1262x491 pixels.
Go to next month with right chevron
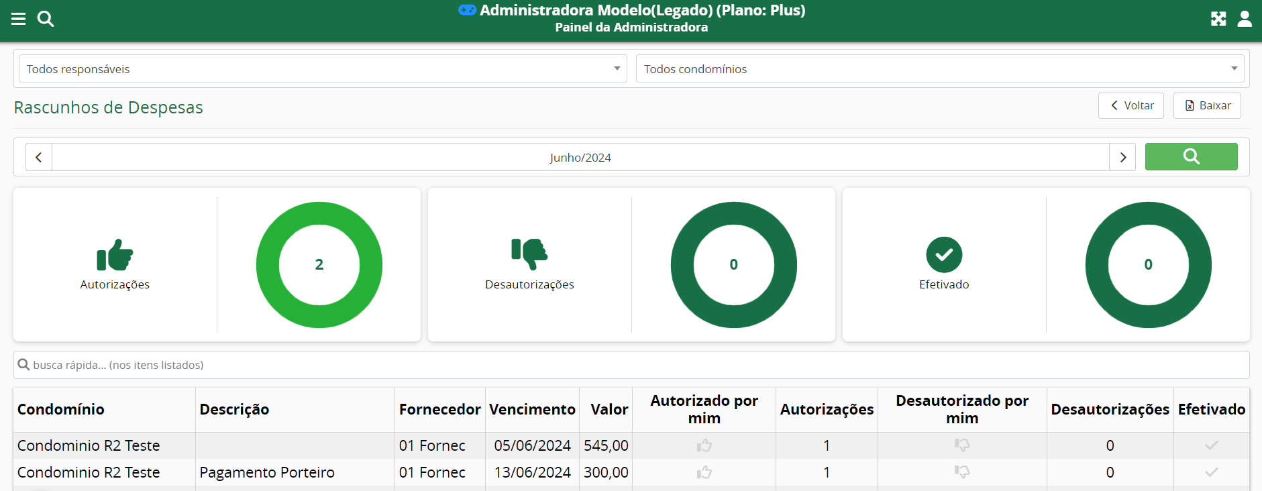tap(1122, 157)
